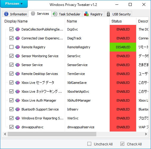This screenshot has height=149, width=151.
Task: Toggle the Sensor Service checkbox
Action: tap(11, 65)
